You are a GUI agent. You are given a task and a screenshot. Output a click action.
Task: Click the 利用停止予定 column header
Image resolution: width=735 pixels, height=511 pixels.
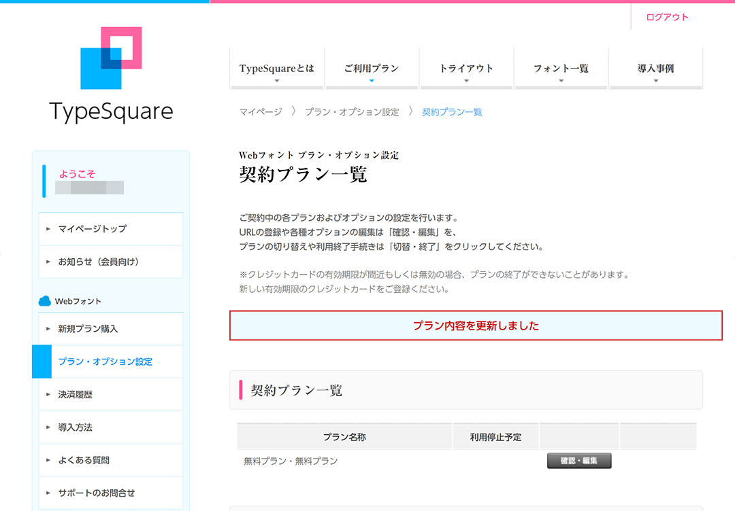coord(495,437)
